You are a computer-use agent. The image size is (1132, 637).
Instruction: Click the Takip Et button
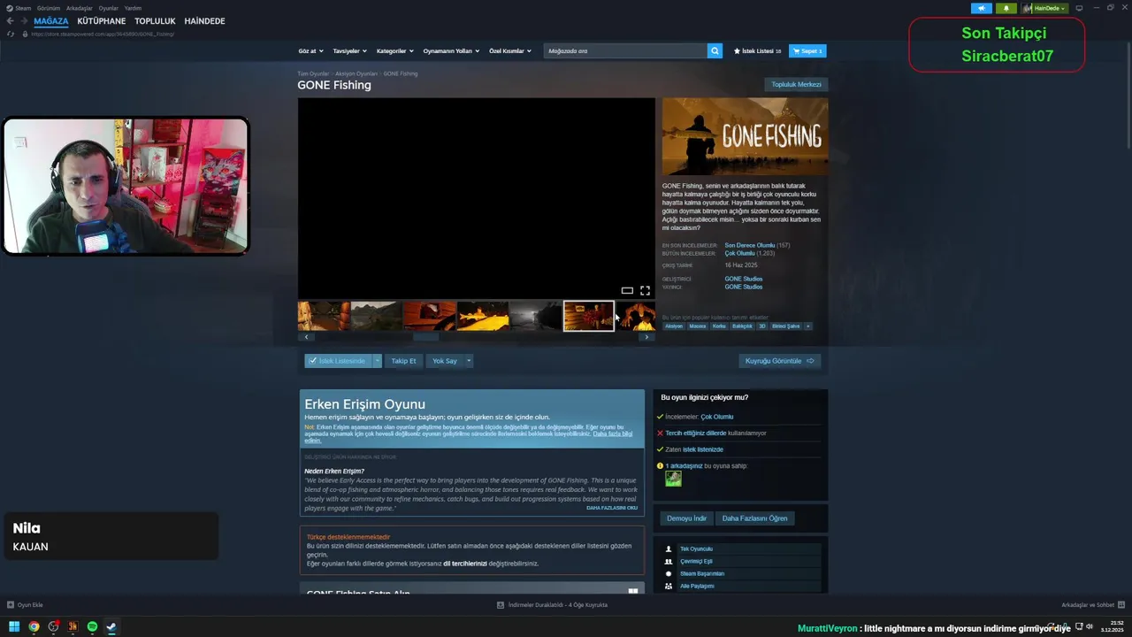pyautogui.click(x=403, y=361)
